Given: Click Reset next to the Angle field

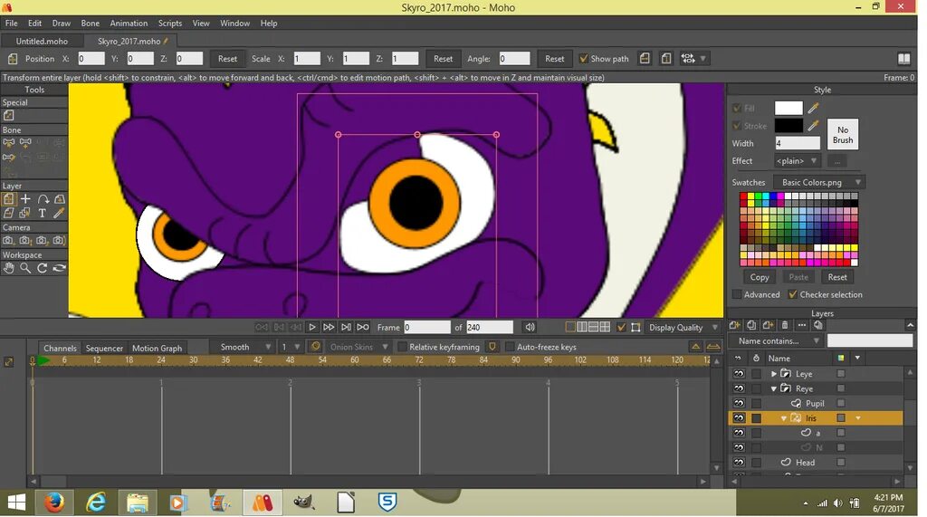Looking at the screenshot, I should click(x=554, y=59).
